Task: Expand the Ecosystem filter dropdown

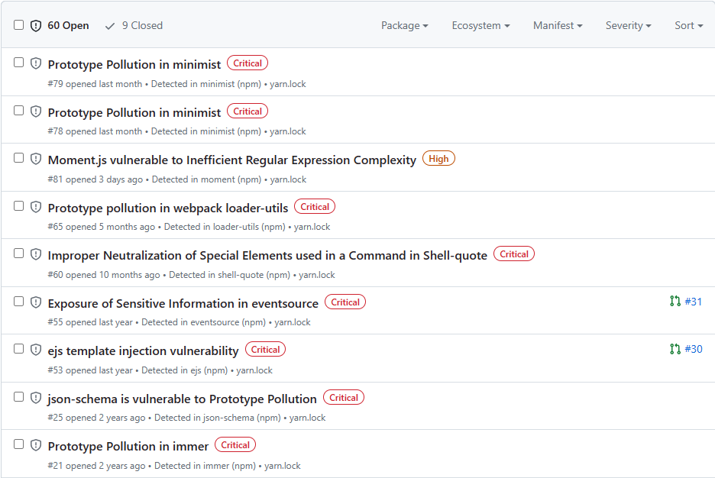Action: [x=480, y=25]
